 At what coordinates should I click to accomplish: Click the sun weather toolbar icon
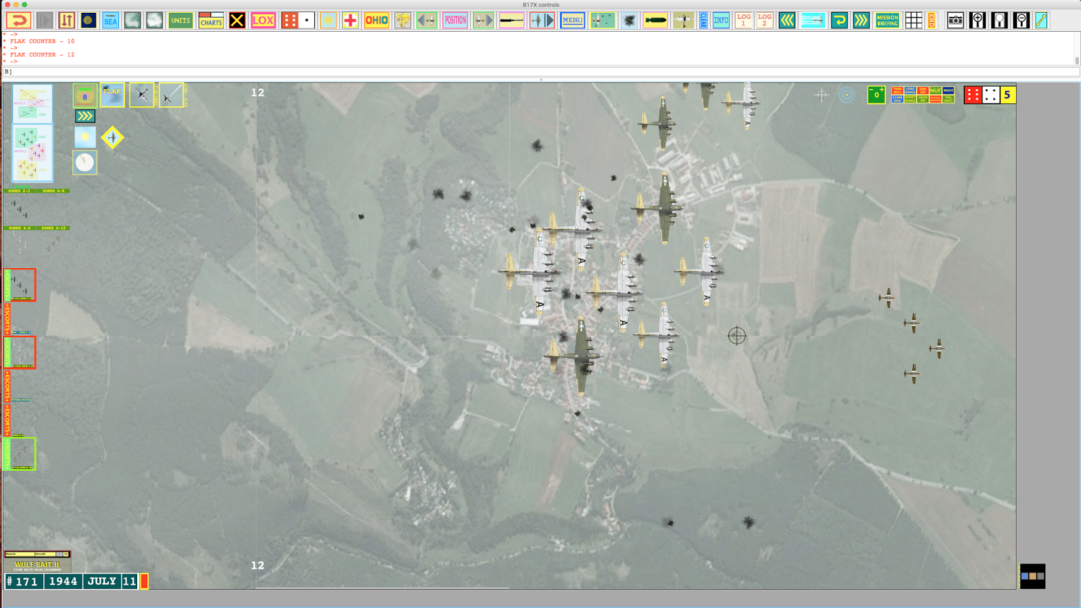pyautogui.click(x=328, y=20)
